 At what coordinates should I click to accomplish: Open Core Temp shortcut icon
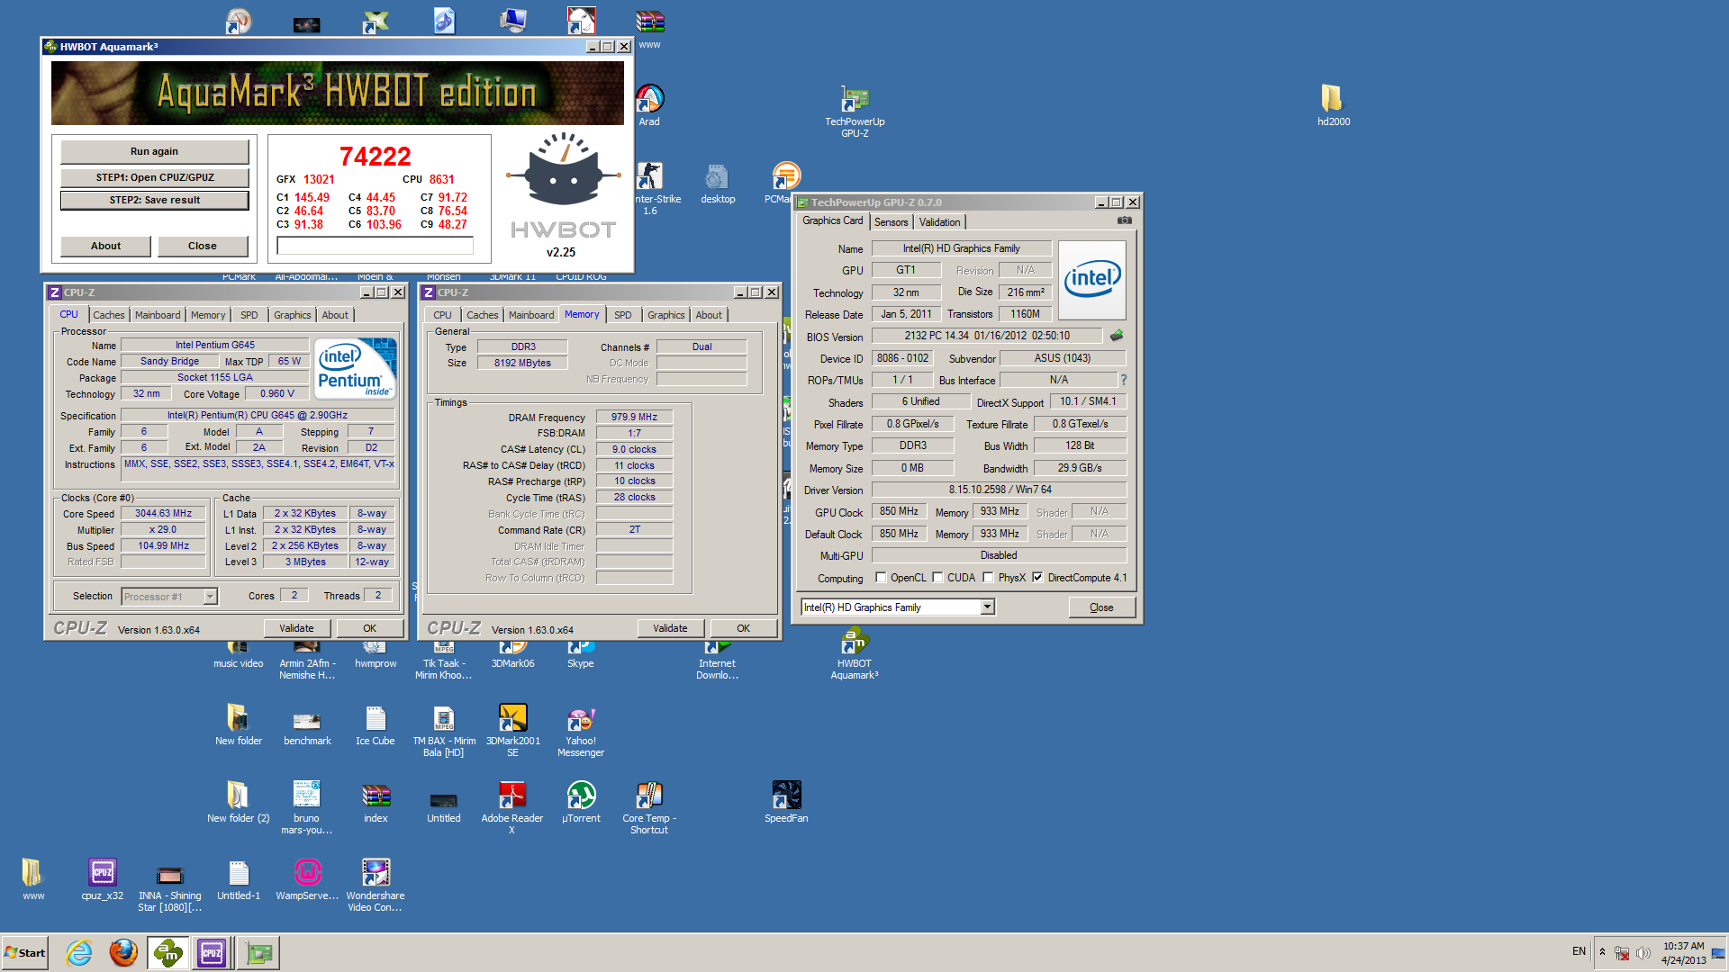tap(649, 807)
